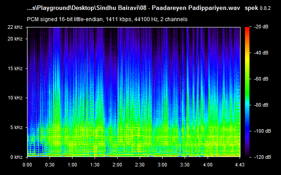Click the 0:30 time axis label
281x175 pixels.
(50, 165)
